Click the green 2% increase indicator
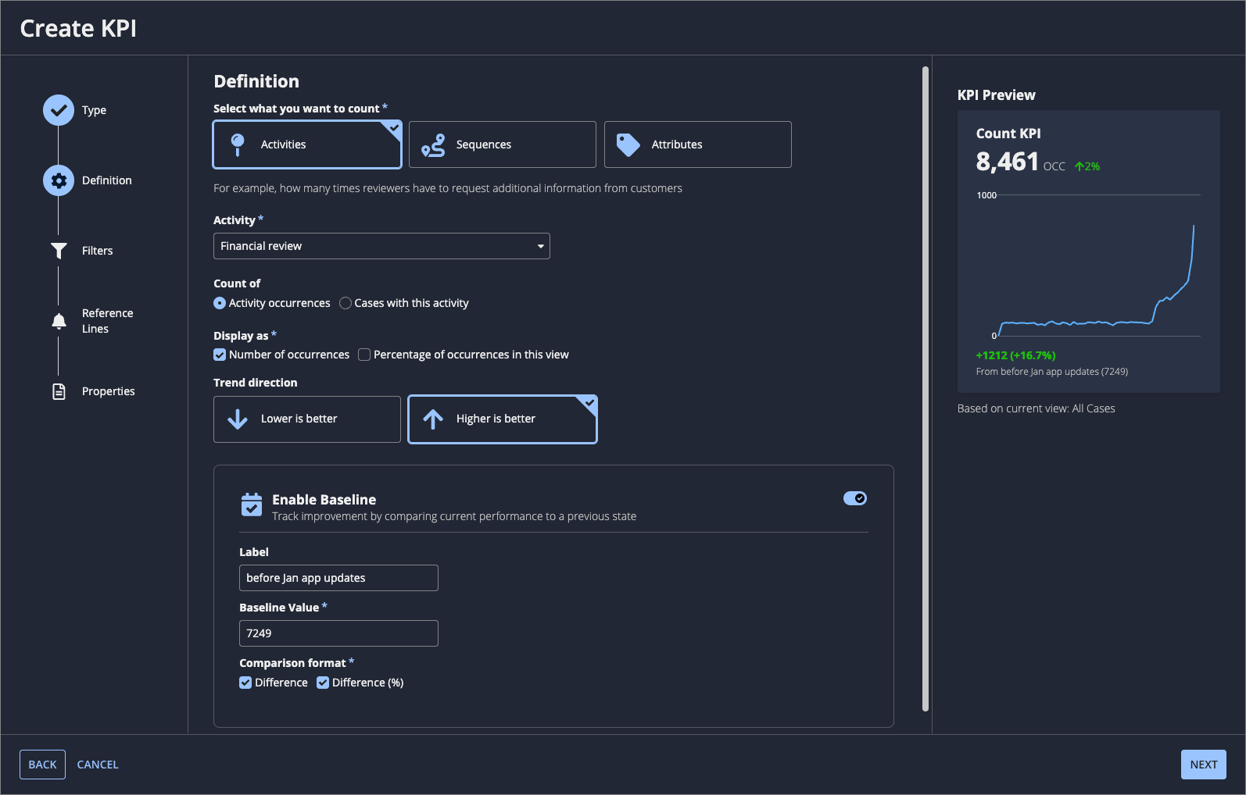This screenshot has height=795, width=1246. (x=1087, y=166)
